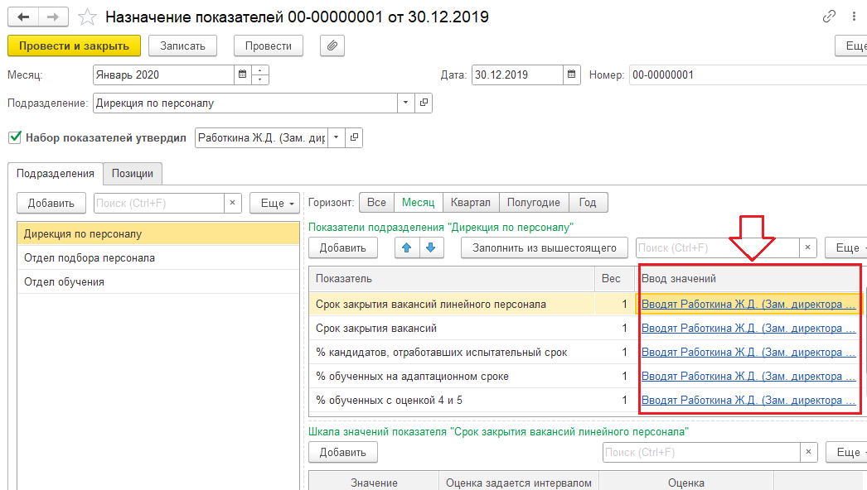Open 'Вводят' link for 'Срок закрытия вакансий линейного персонала'
The width and height of the screenshot is (867, 490).
click(x=748, y=305)
